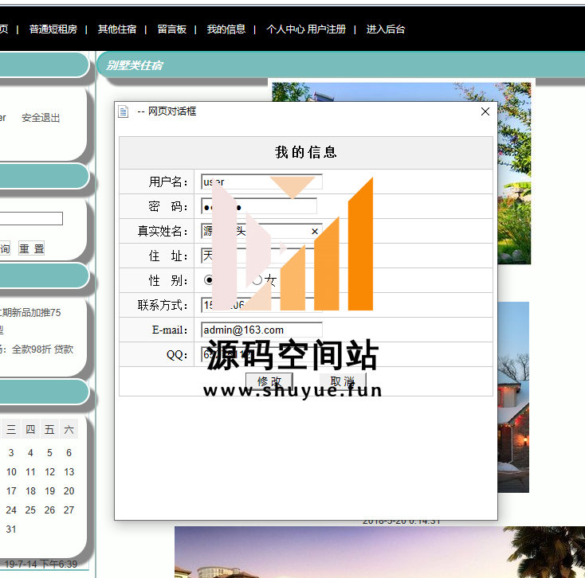Open the 留言板 message board link

pyautogui.click(x=171, y=29)
